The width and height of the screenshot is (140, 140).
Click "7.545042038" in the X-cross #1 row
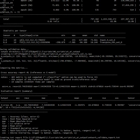point(48,105)
